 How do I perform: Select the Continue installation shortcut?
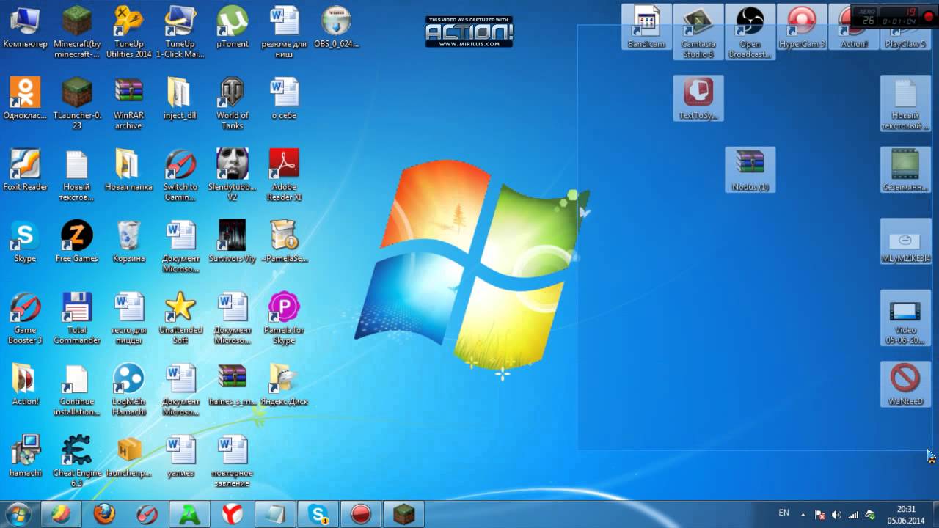(x=77, y=391)
